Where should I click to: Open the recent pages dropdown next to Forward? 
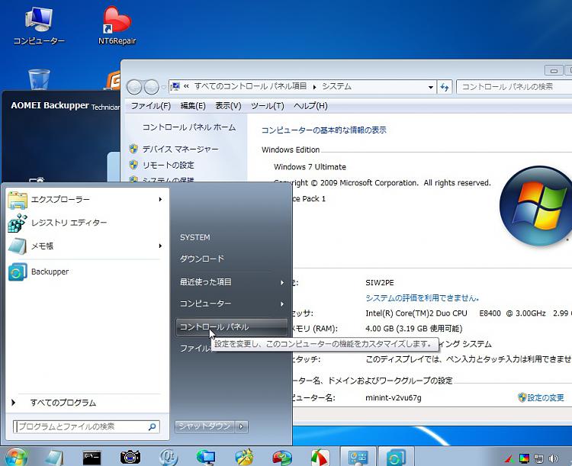(x=163, y=87)
